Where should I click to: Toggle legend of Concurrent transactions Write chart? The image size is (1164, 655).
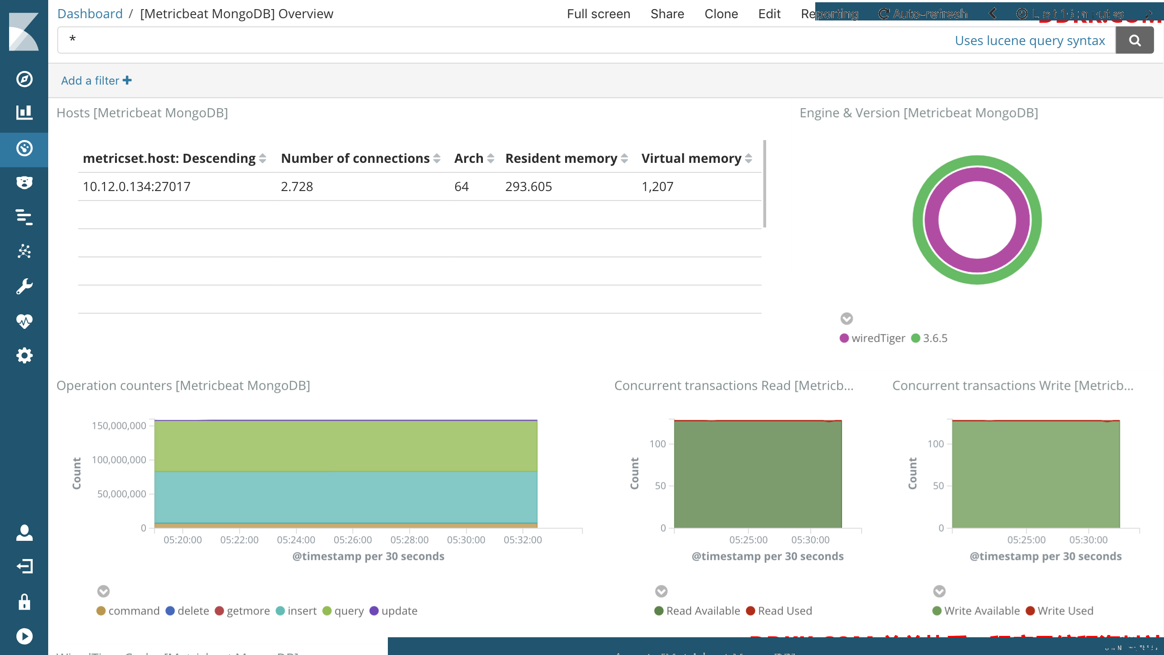pyautogui.click(x=939, y=591)
